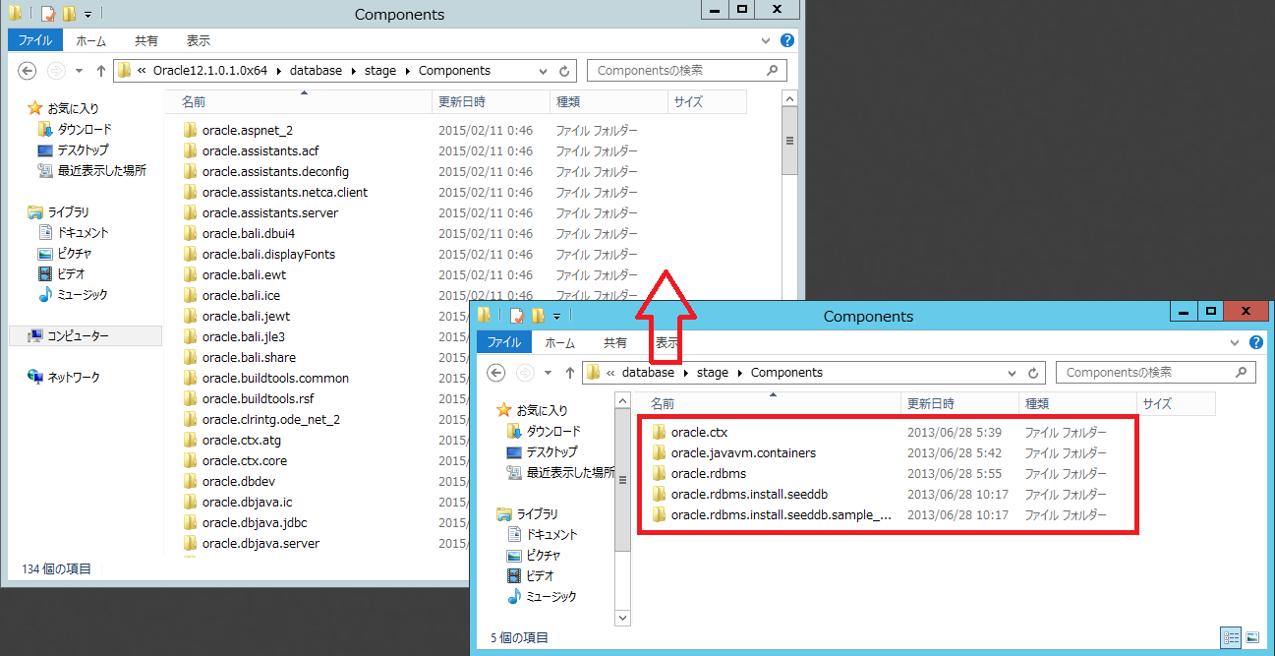
Task: Expand the ribbon in the front window
Action: coord(1237,342)
